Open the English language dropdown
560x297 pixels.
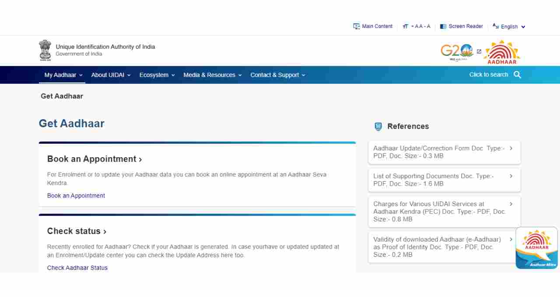point(513,27)
